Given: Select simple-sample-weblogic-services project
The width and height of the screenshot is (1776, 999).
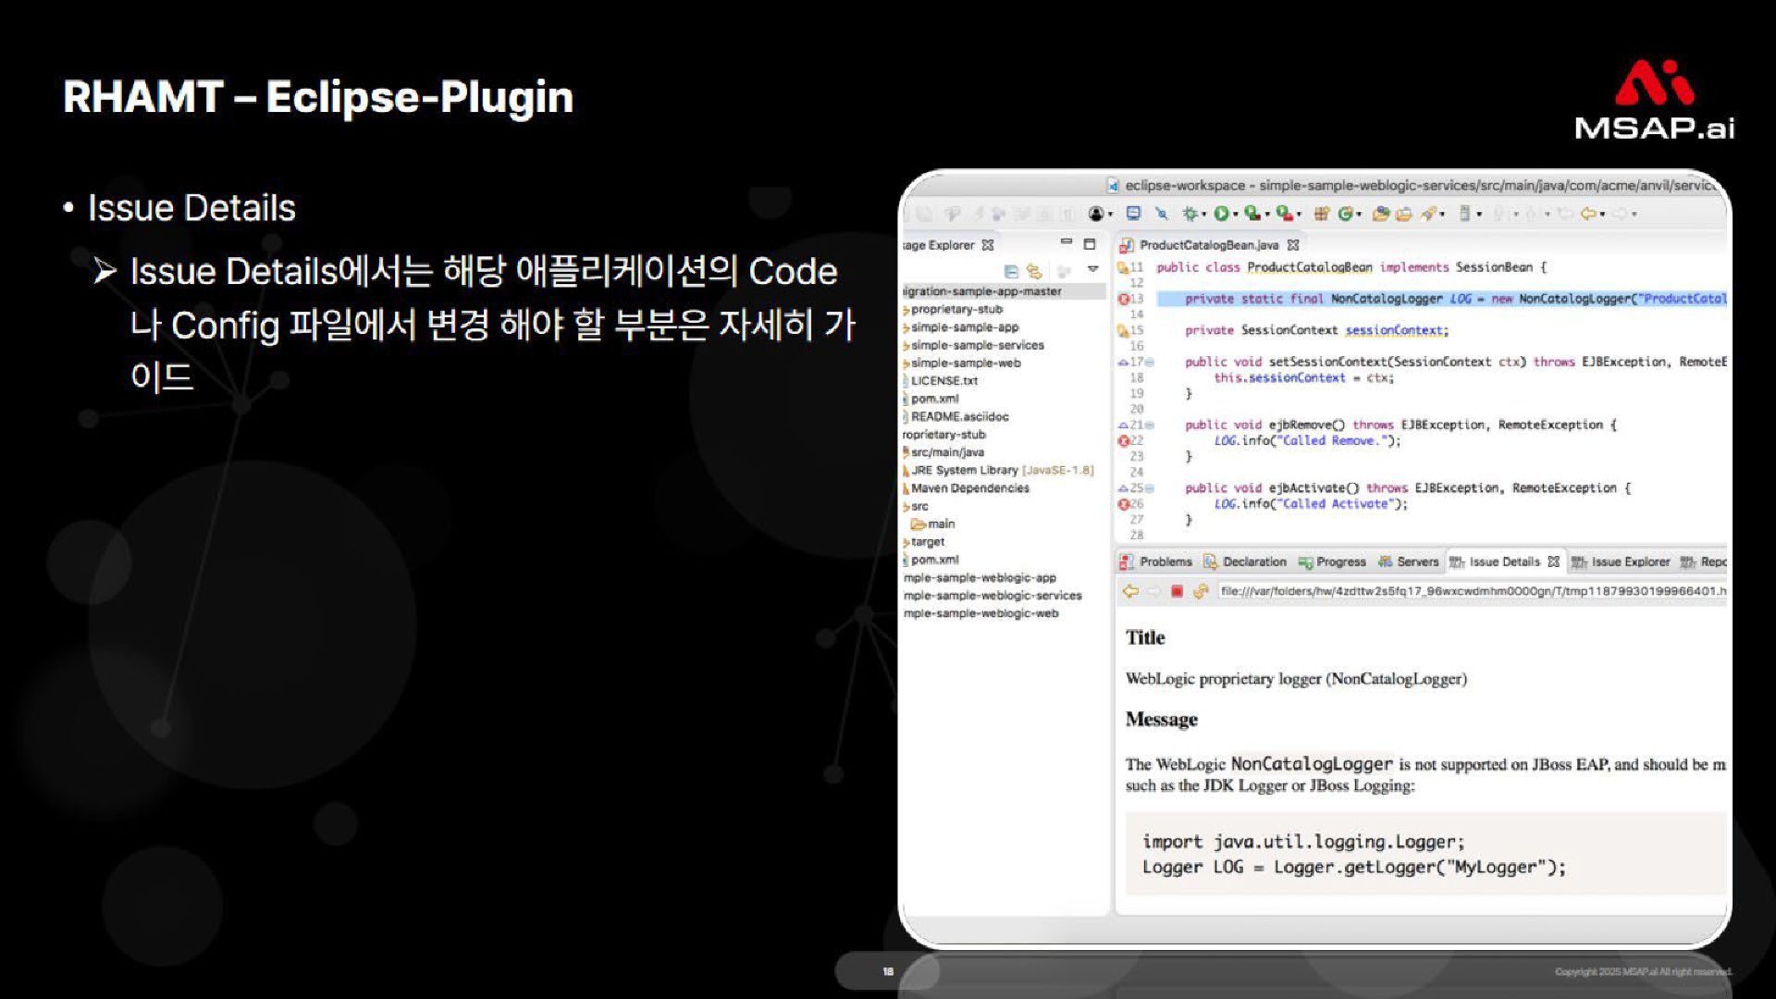Looking at the screenshot, I should [993, 596].
